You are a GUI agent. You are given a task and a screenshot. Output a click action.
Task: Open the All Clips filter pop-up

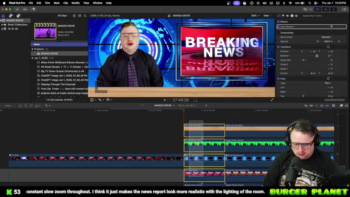click(x=63, y=16)
